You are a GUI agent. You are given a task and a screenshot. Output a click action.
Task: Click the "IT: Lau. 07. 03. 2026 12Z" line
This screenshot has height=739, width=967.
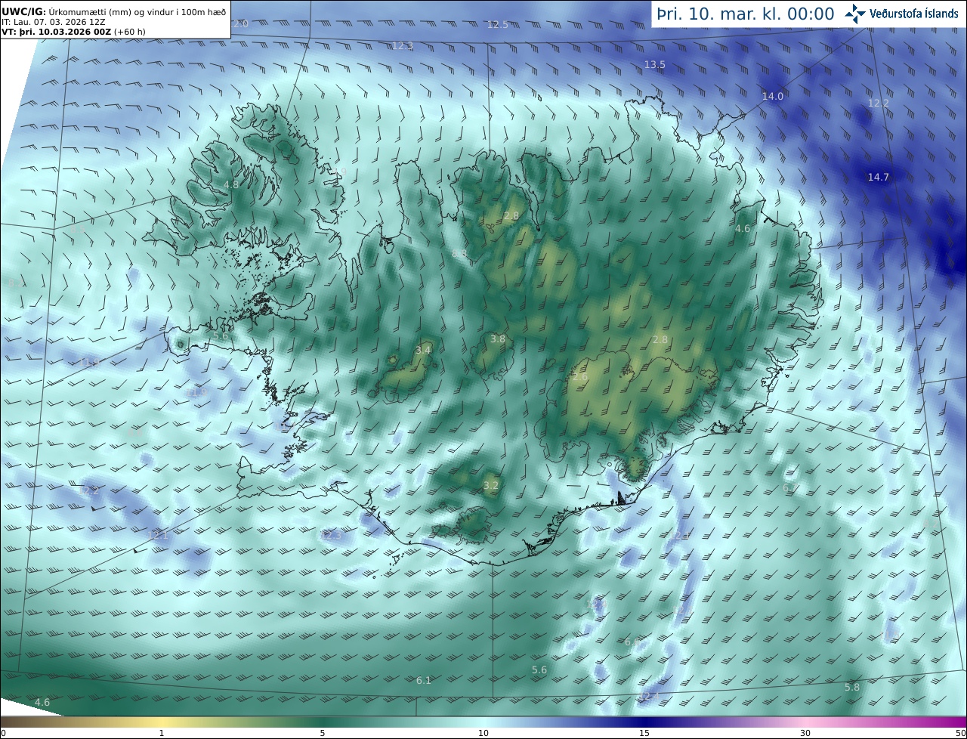point(53,23)
